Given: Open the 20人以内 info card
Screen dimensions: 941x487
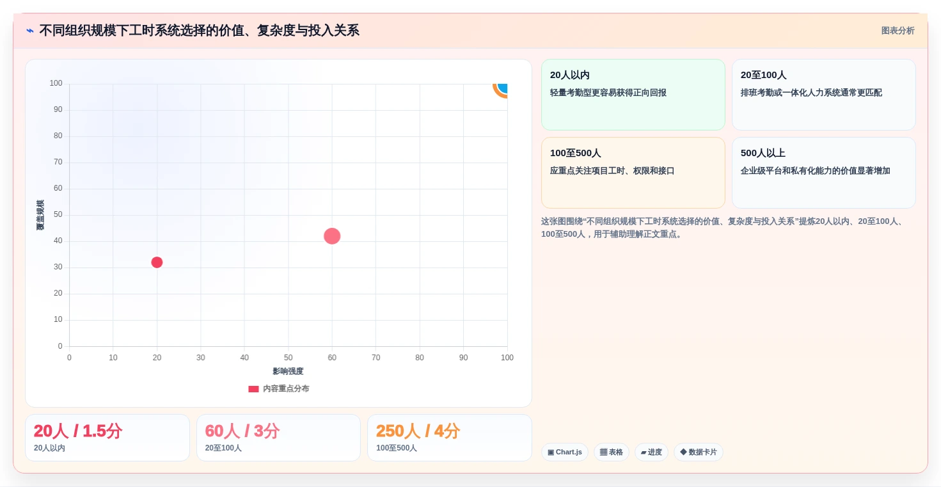Looking at the screenshot, I should point(633,95).
